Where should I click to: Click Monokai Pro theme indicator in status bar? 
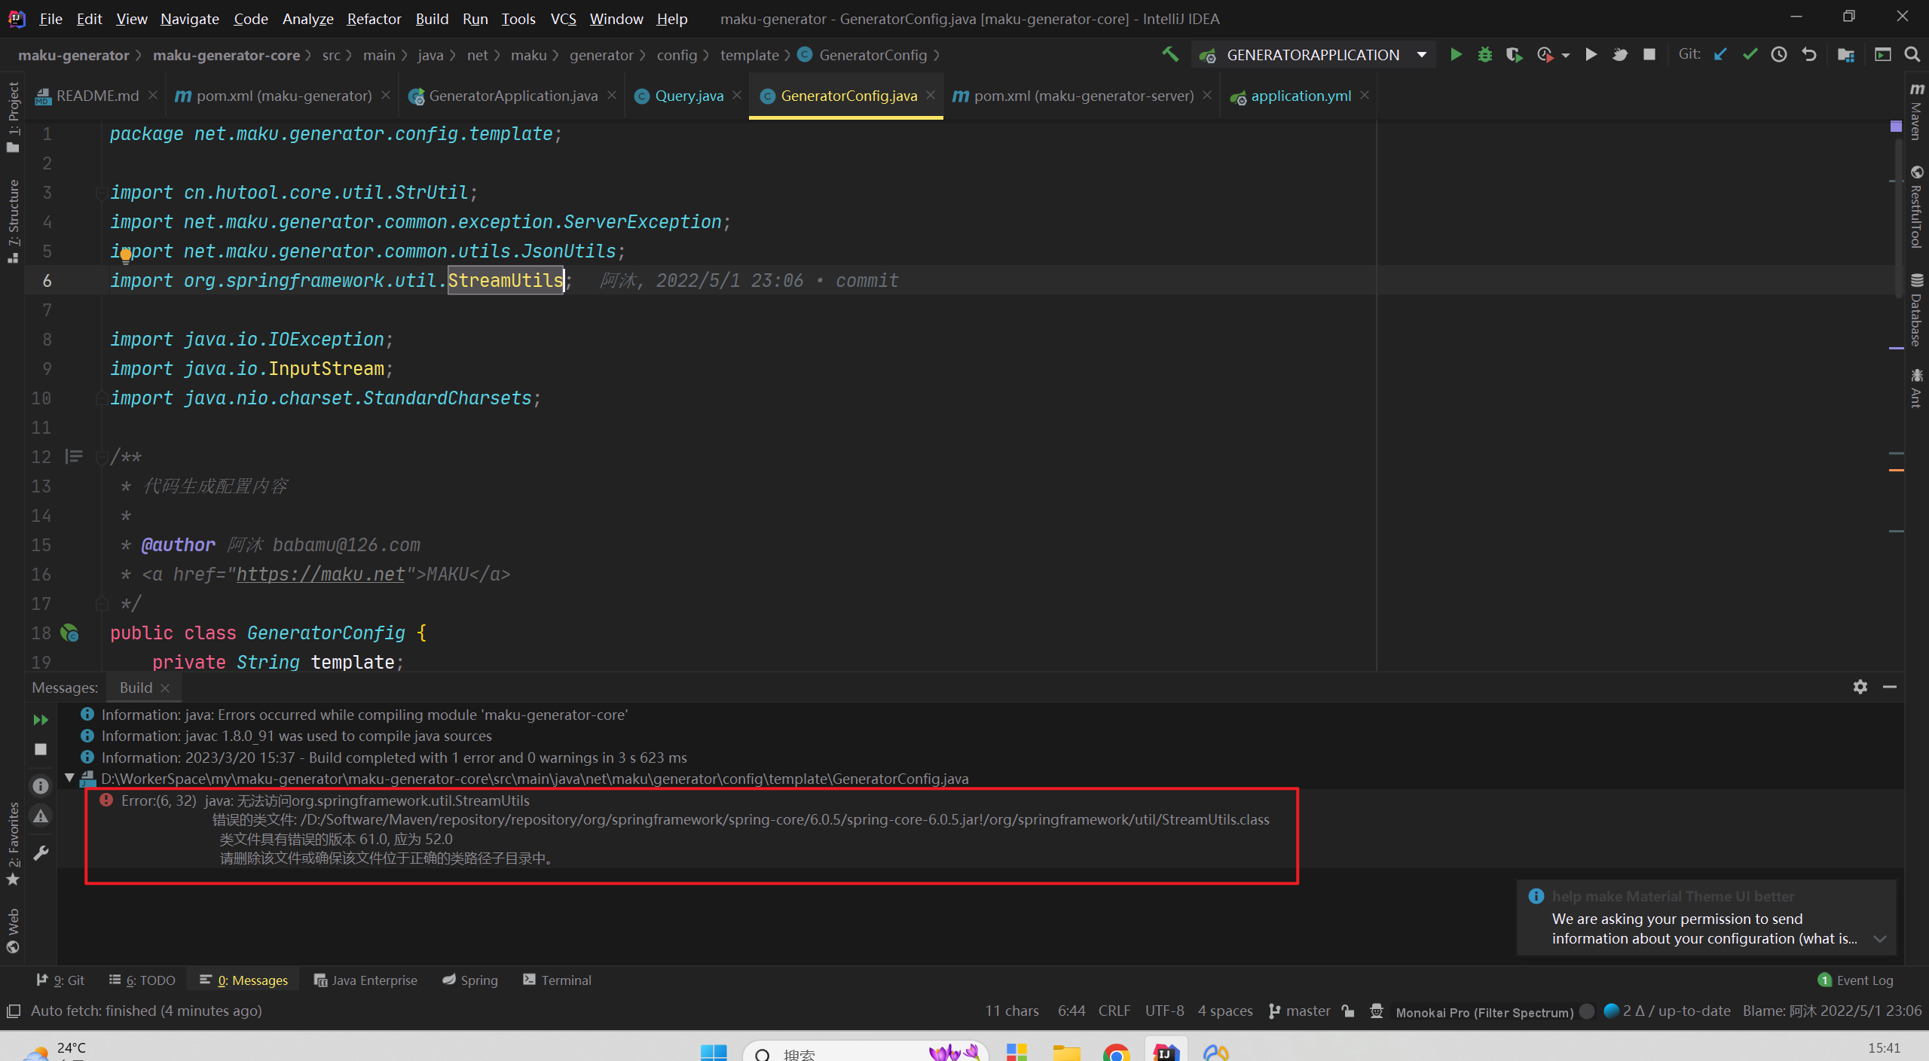pos(1484,1012)
